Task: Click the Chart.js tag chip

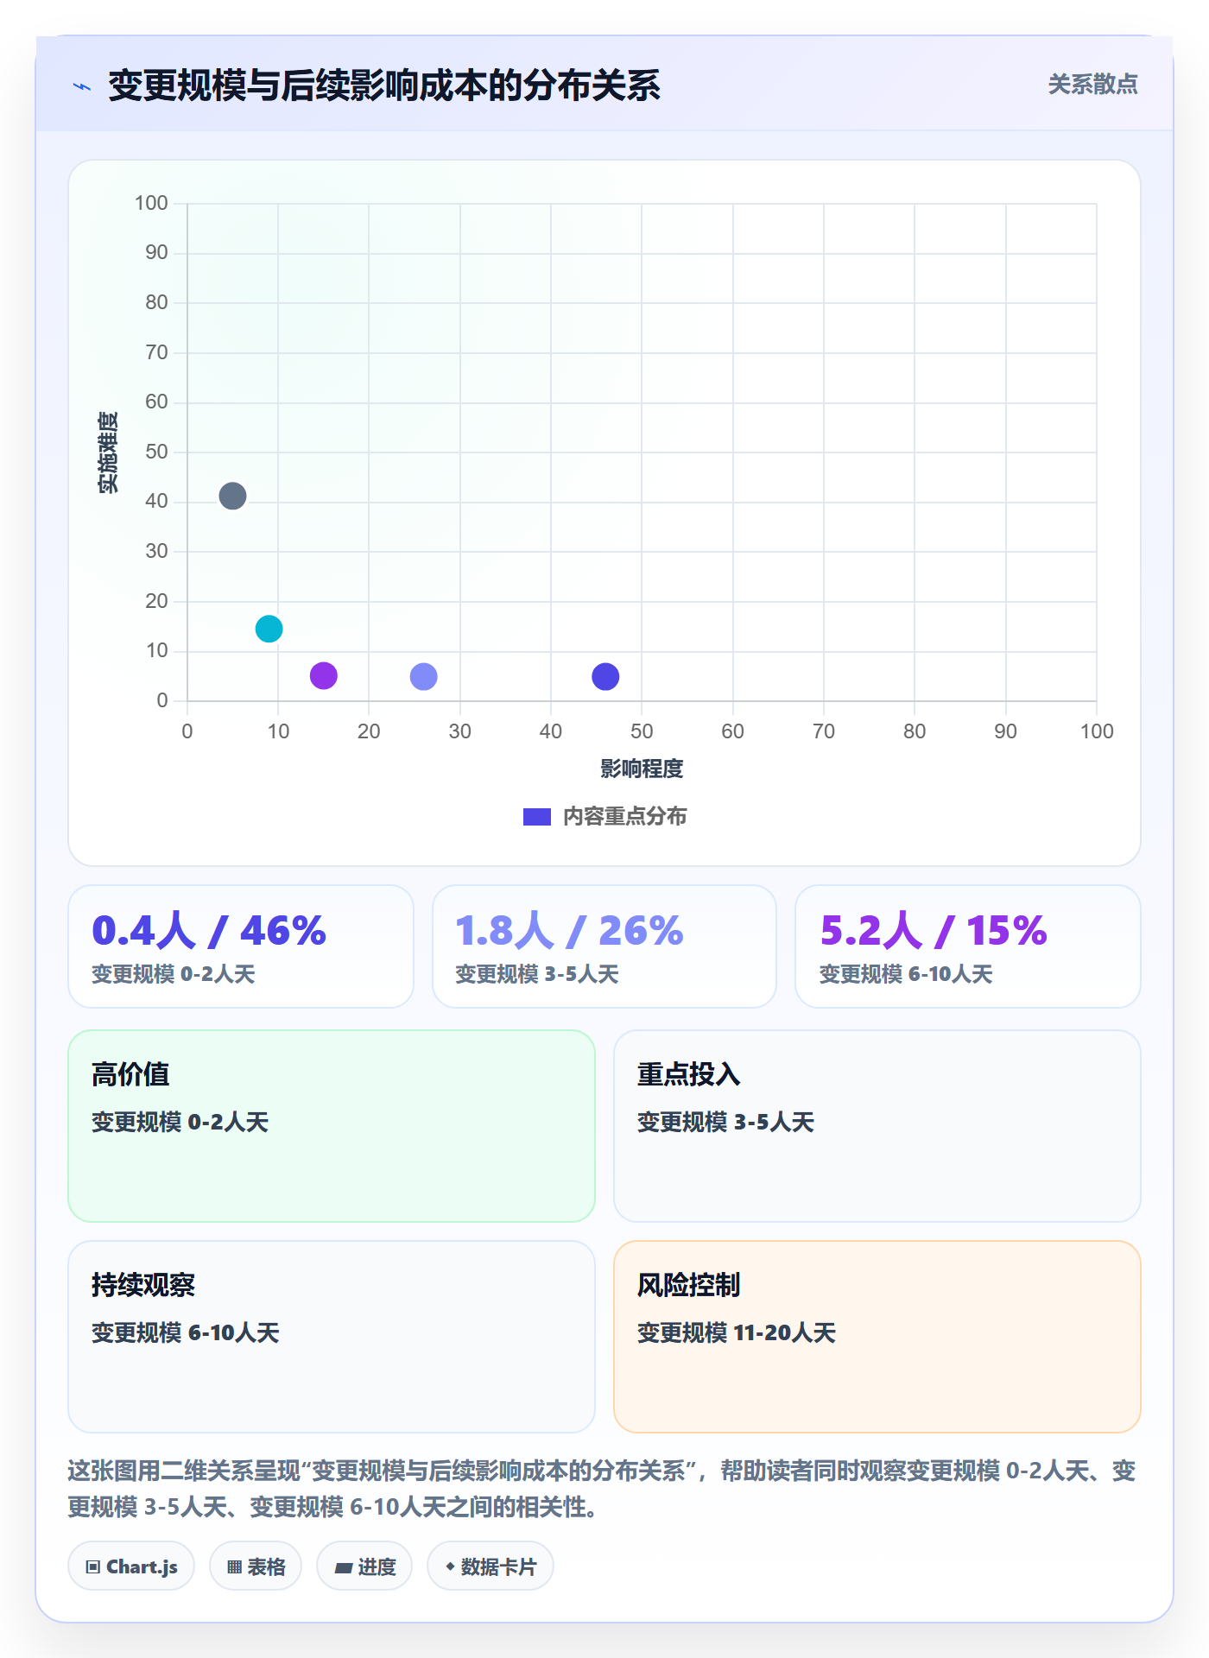Action: 131,1566
